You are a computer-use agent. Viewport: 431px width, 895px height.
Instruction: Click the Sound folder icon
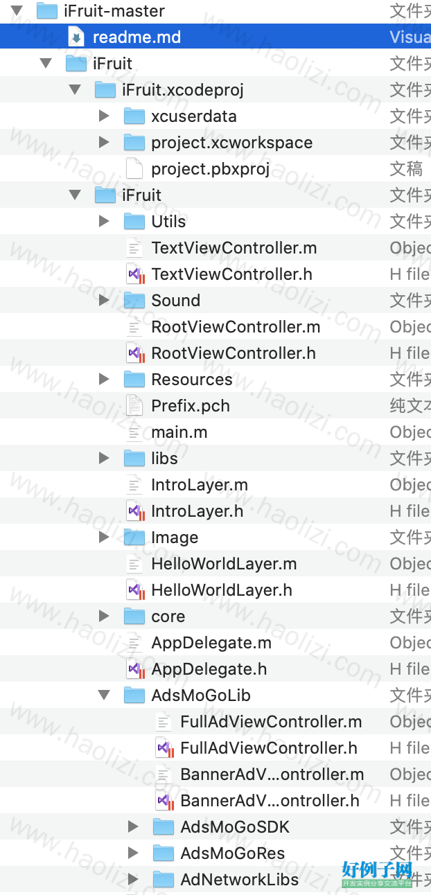coord(134,301)
